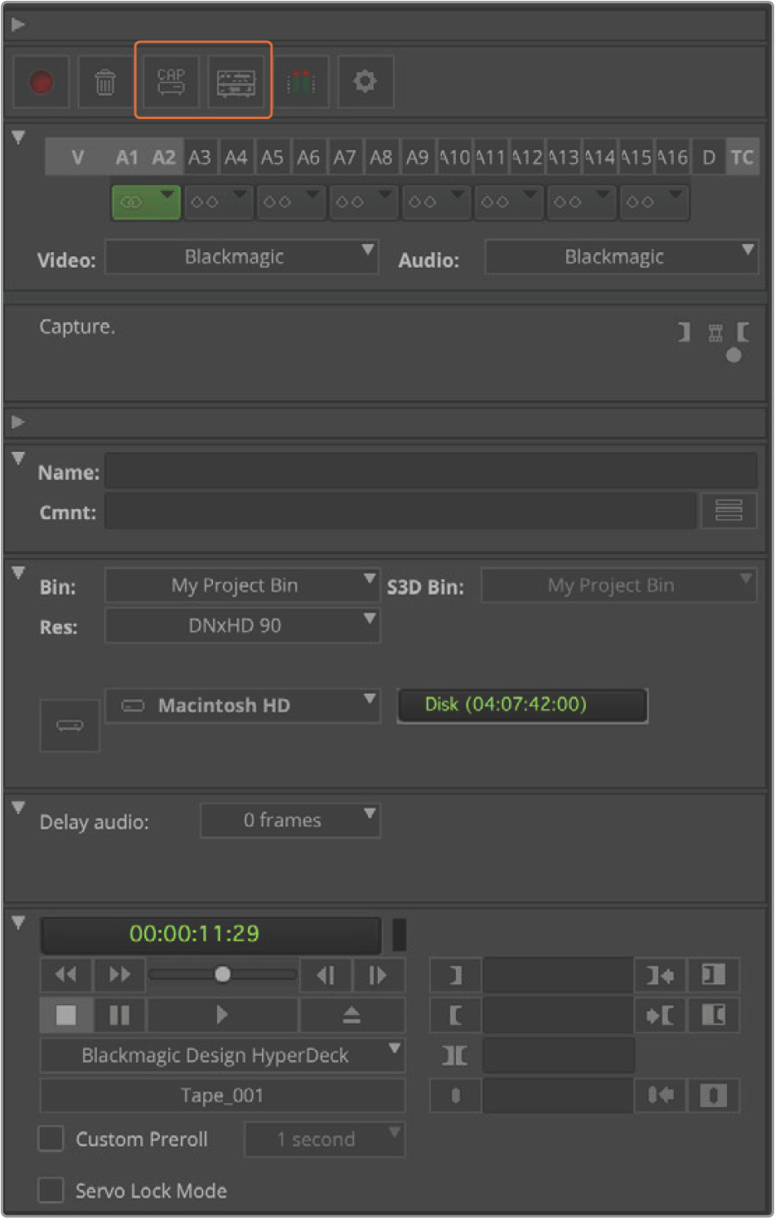The width and height of the screenshot is (775, 1219).
Task: Open the audio meter tool icon
Action: pyautogui.click(x=300, y=82)
